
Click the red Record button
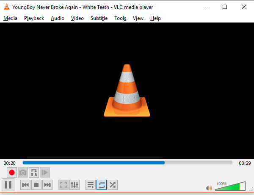tap(12, 172)
